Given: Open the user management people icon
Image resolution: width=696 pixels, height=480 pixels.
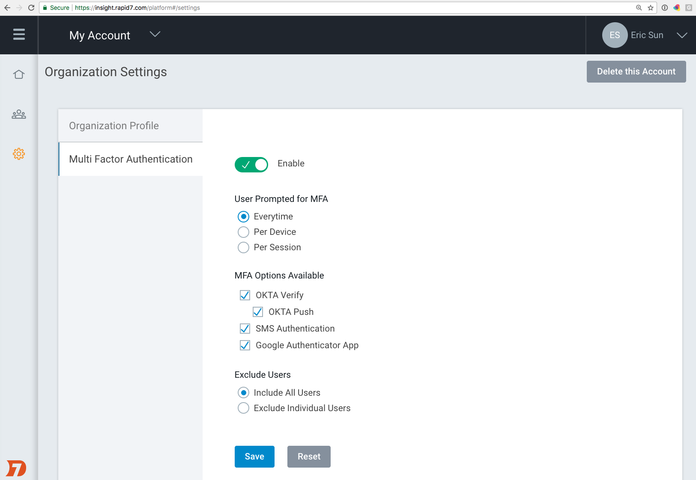Looking at the screenshot, I should [x=19, y=114].
